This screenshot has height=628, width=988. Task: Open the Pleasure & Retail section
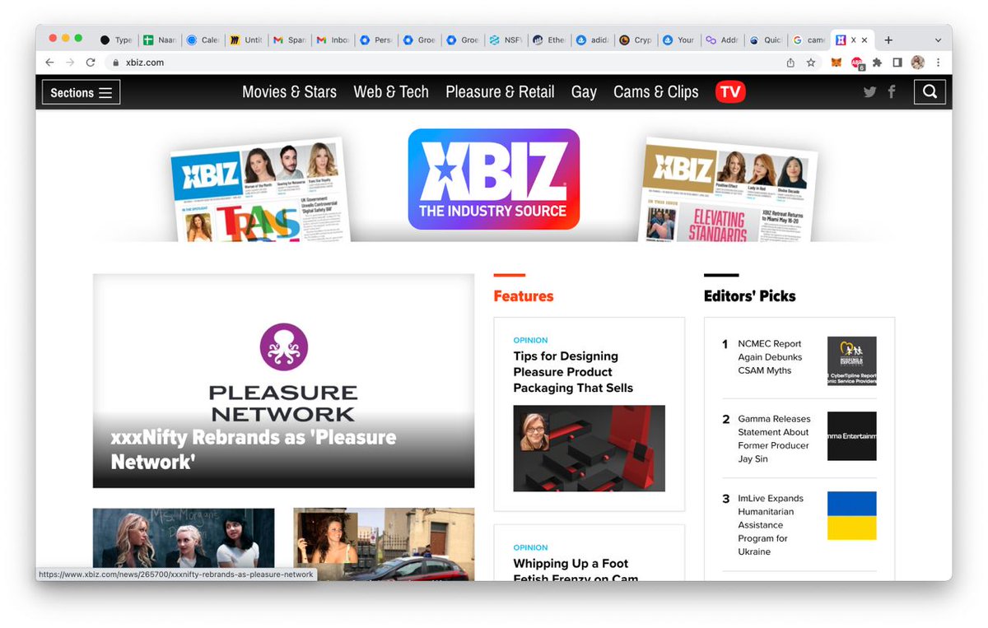pos(500,92)
